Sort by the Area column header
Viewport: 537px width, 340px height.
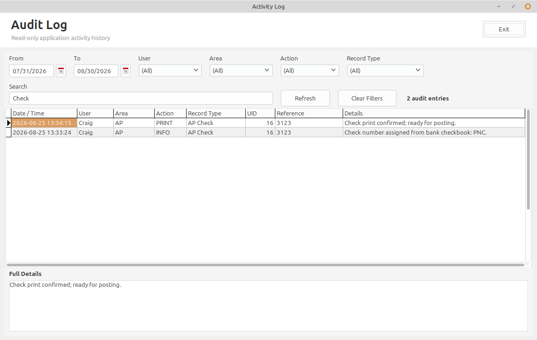click(x=134, y=113)
